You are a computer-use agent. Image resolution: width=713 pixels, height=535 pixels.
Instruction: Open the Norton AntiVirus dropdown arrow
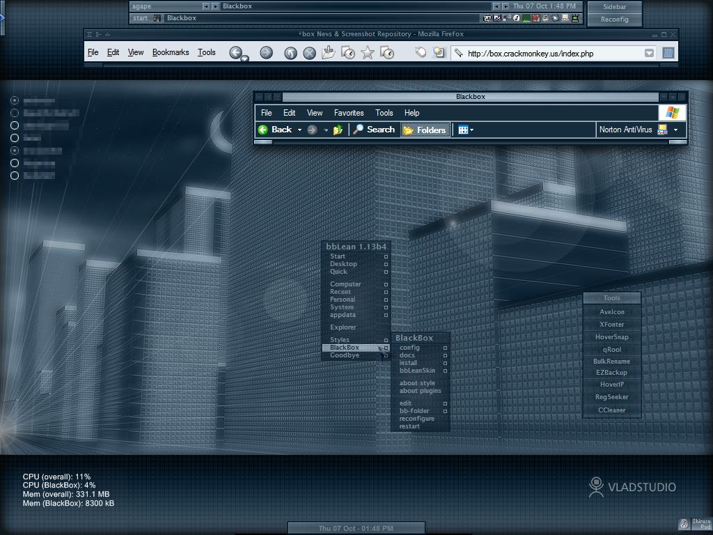tap(675, 130)
